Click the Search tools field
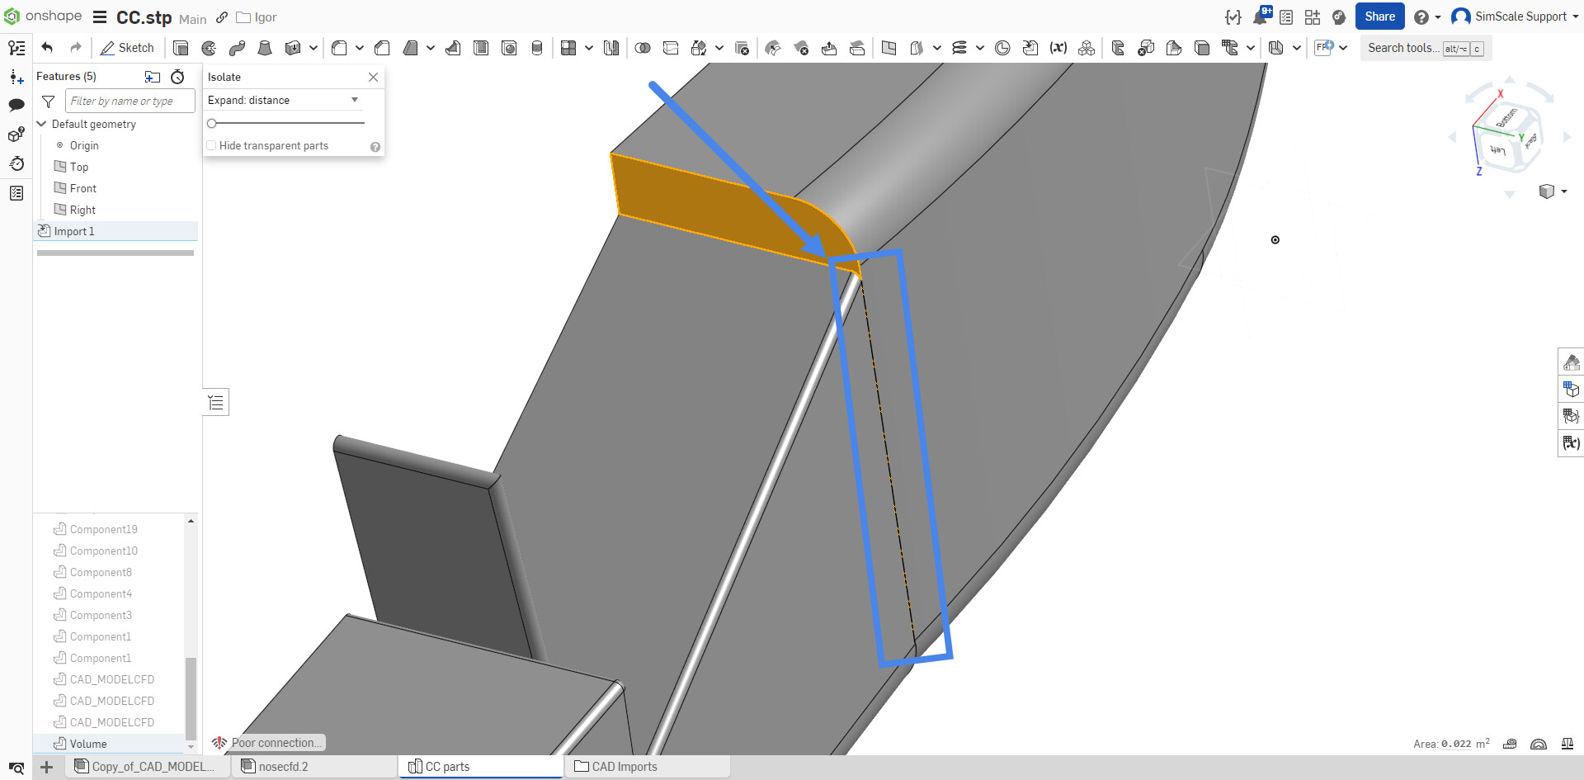 1426,49
